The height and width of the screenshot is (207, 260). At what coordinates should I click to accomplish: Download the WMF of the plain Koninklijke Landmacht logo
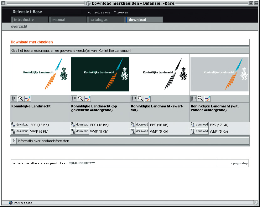22,131
